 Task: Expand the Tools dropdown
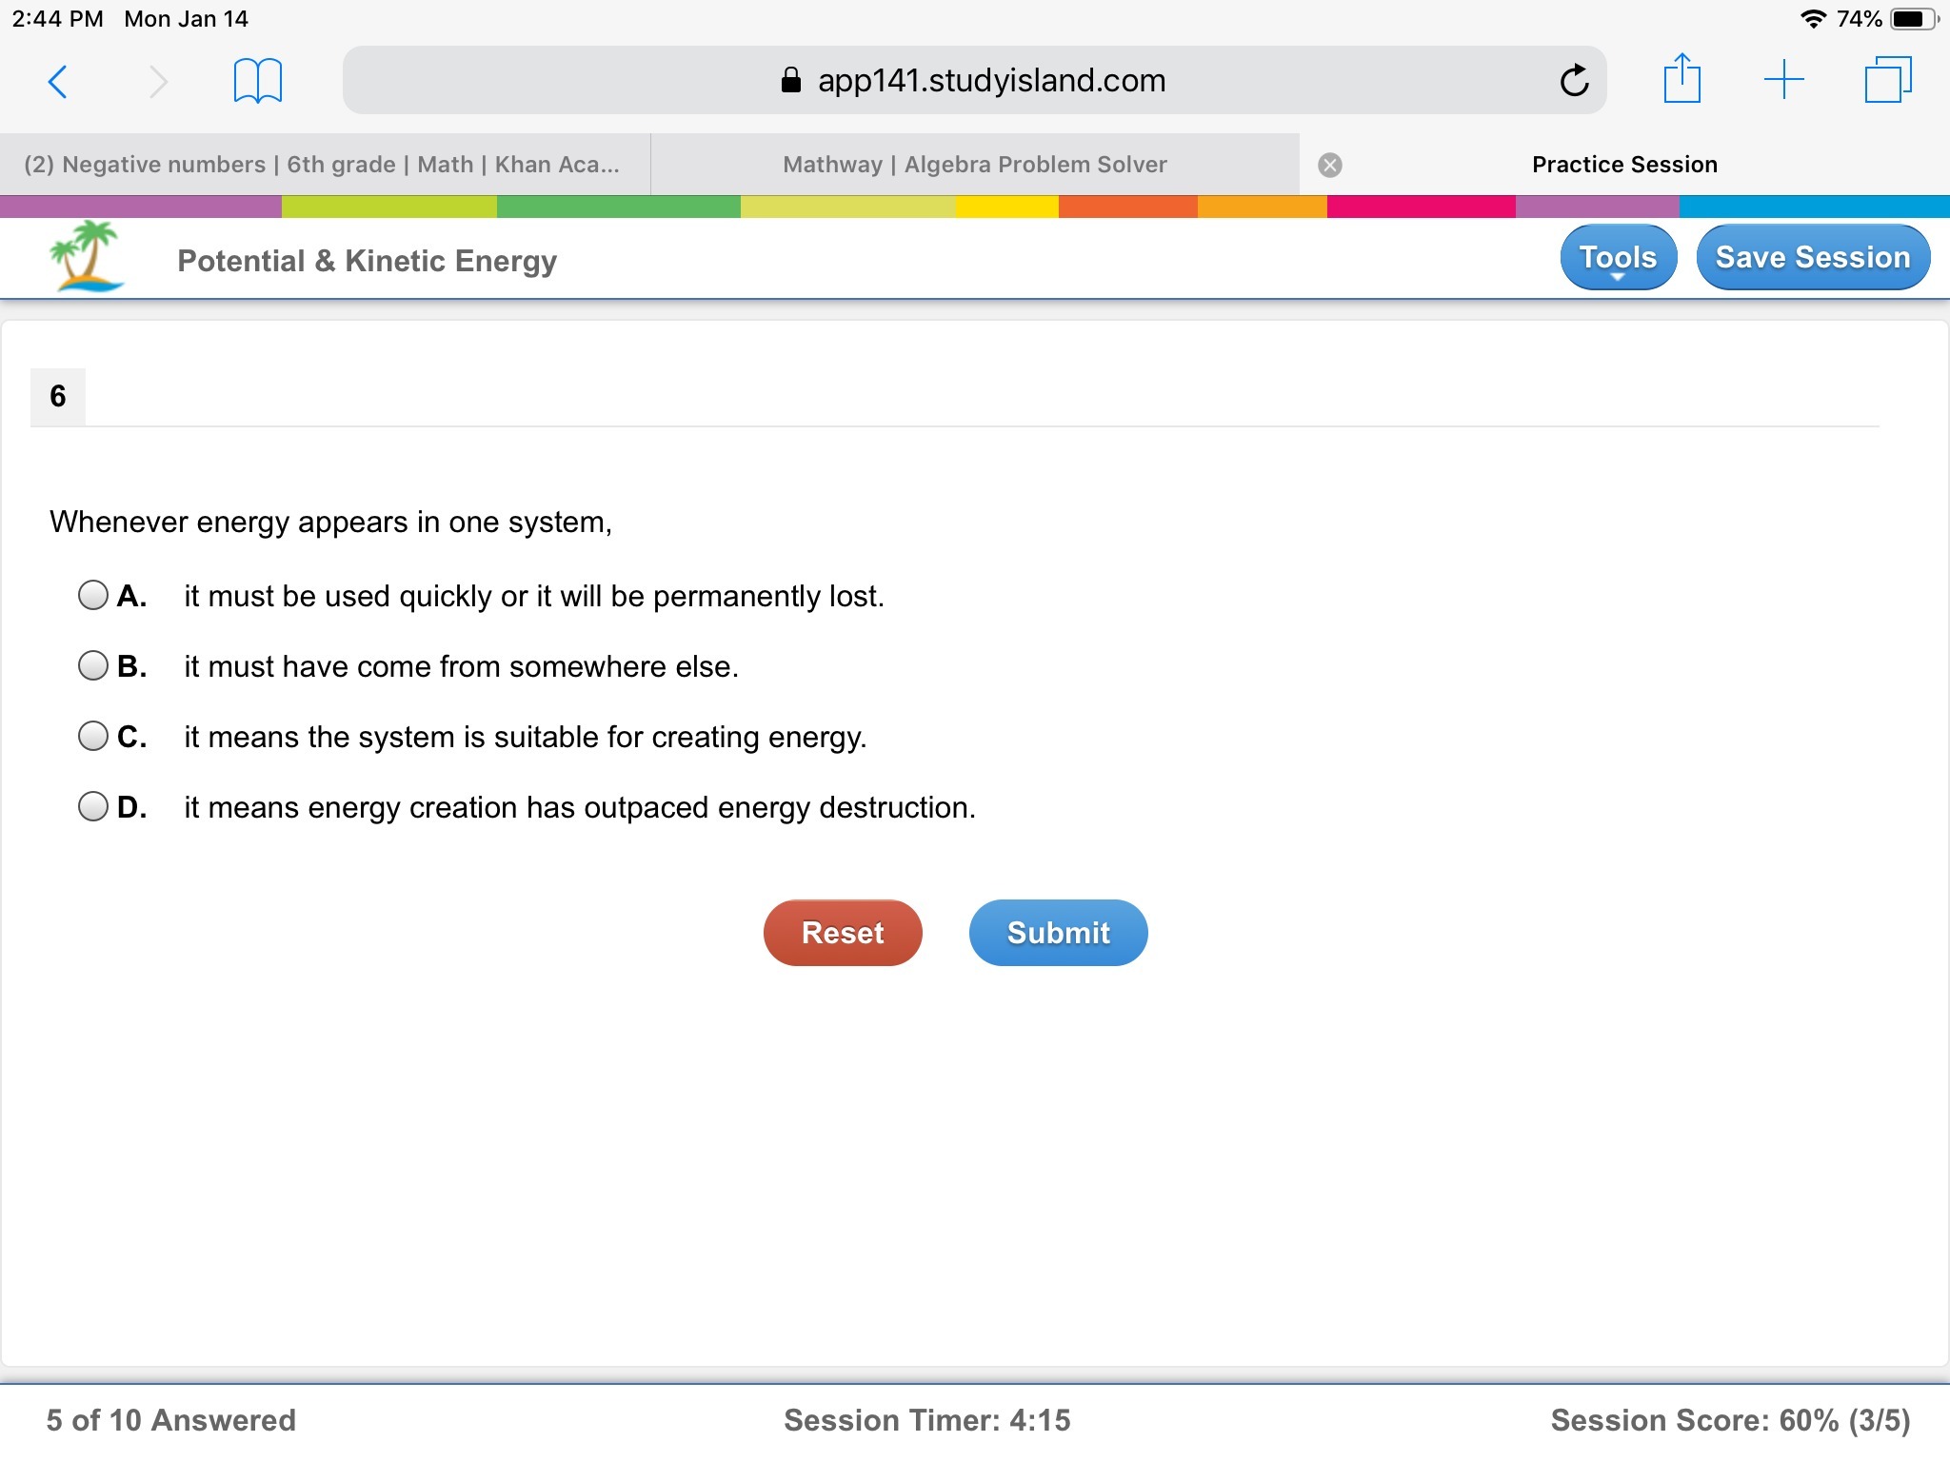1618,258
